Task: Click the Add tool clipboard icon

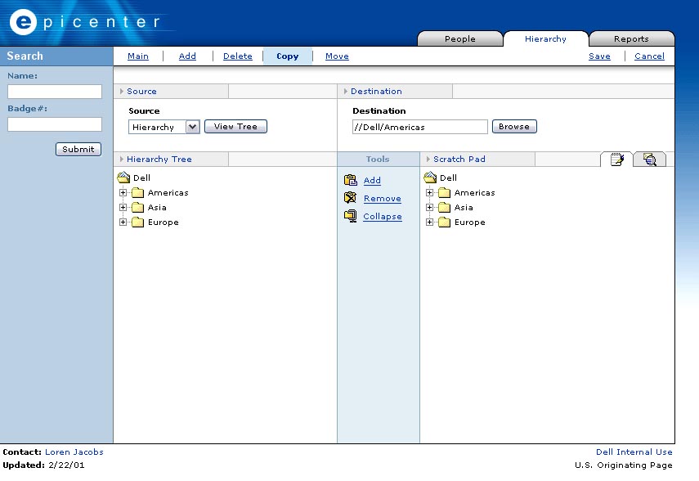Action: [x=351, y=180]
